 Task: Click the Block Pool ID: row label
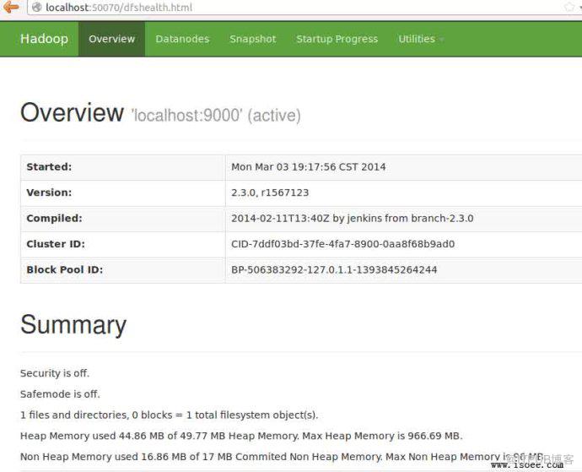point(65,269)
